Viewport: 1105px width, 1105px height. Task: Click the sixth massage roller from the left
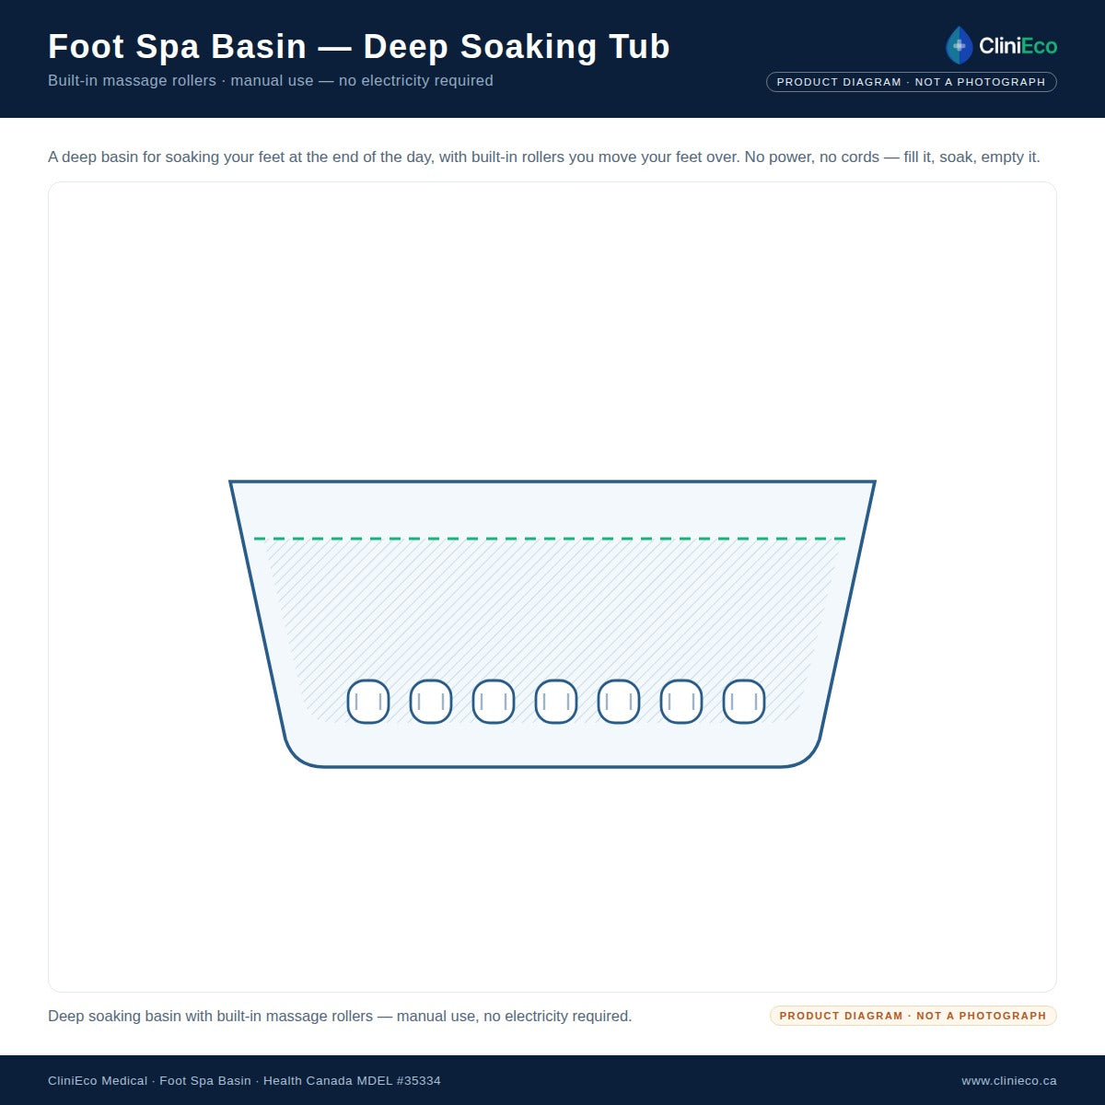tap(681, 702)
